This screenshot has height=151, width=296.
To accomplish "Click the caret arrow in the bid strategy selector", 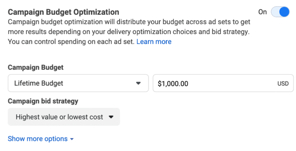I will [x=111, y=117].
